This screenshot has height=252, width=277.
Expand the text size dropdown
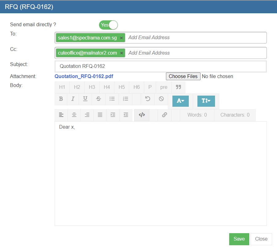206,101
